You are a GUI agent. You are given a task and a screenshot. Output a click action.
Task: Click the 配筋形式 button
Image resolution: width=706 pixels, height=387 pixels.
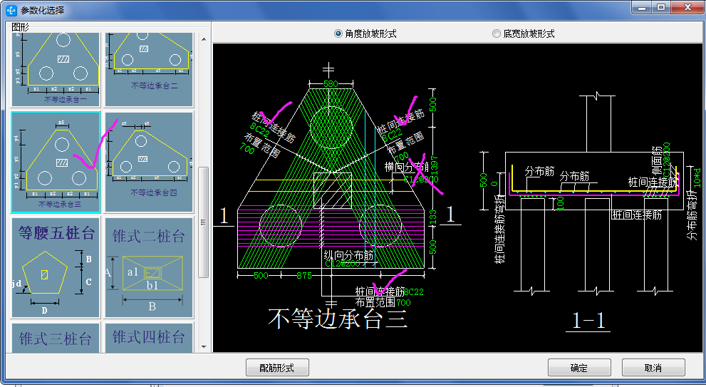point(277,368)
